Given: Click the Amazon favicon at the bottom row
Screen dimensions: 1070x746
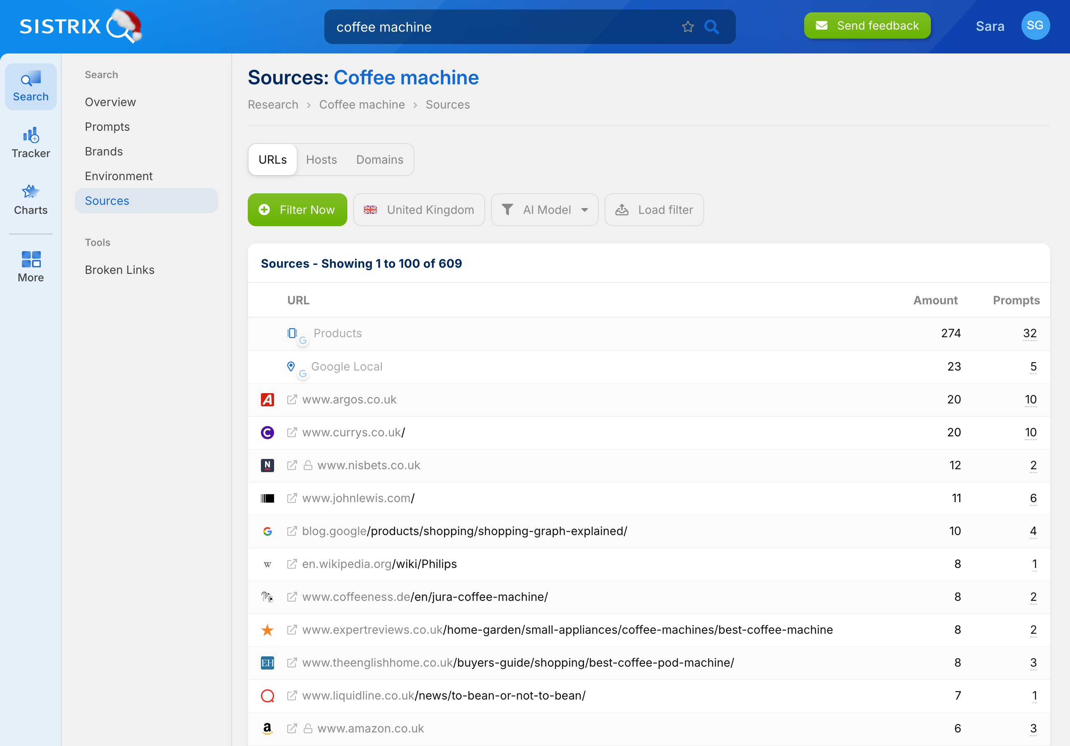Looking at the screenshot, I should pos(267,728).
